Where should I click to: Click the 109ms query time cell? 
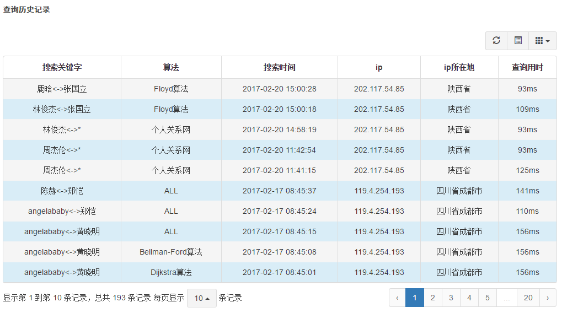coord(527,109)
